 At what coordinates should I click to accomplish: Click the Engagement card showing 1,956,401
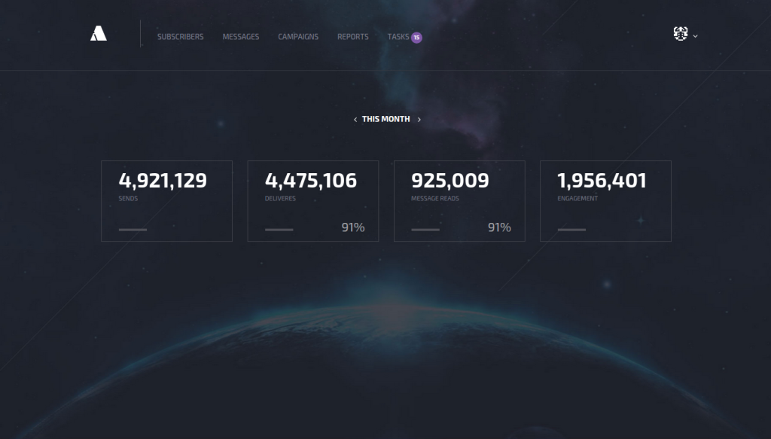pos(605,200)
